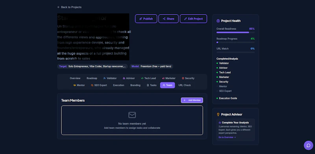Click Security in Completed Analysis list
The image size is (315, 154).
224,82
